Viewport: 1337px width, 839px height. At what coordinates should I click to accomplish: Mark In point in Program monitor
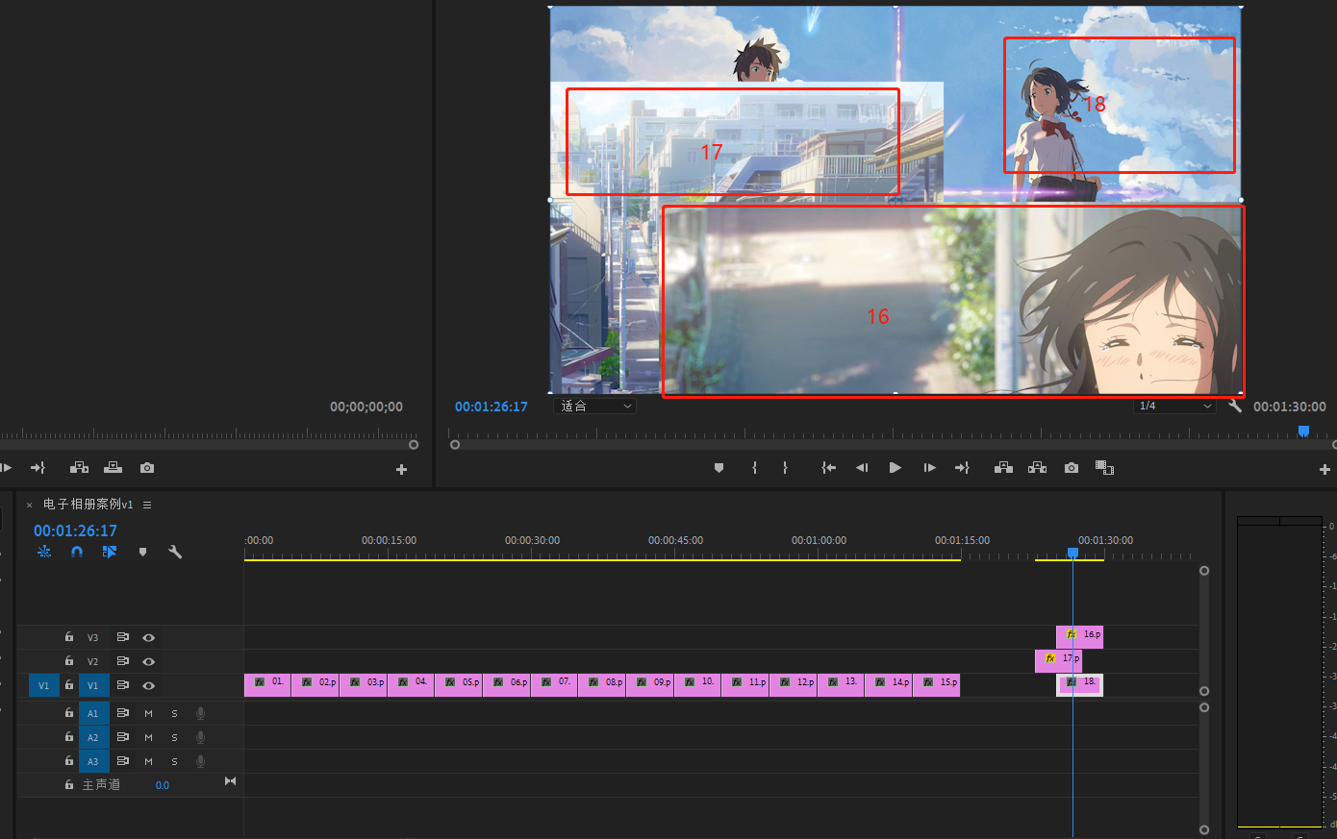pyautogui.click(x=754, y=468)
